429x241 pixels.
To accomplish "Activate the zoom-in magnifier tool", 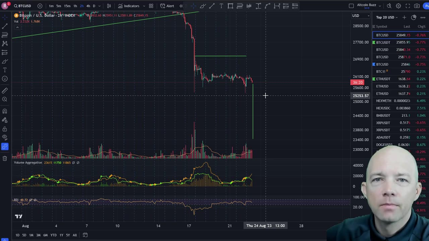I will [5, 99].
